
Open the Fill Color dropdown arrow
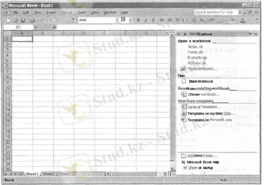[x=237, y=20]
